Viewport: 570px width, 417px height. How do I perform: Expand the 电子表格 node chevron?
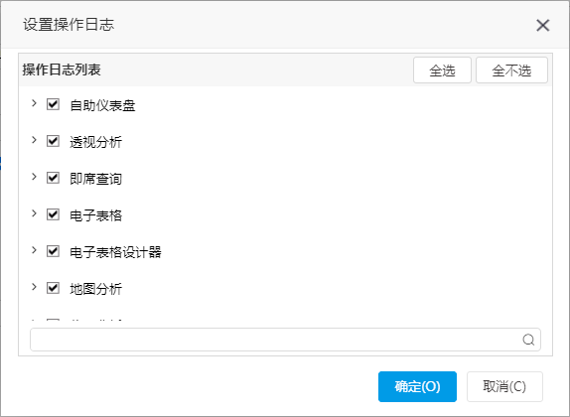(34, 213)
